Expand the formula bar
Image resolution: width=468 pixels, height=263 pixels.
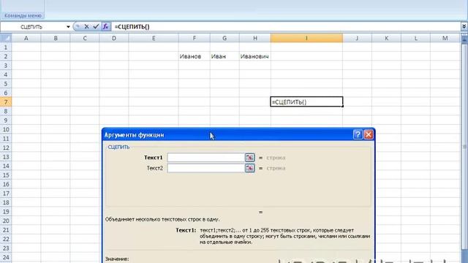click(x=464, y=27)
